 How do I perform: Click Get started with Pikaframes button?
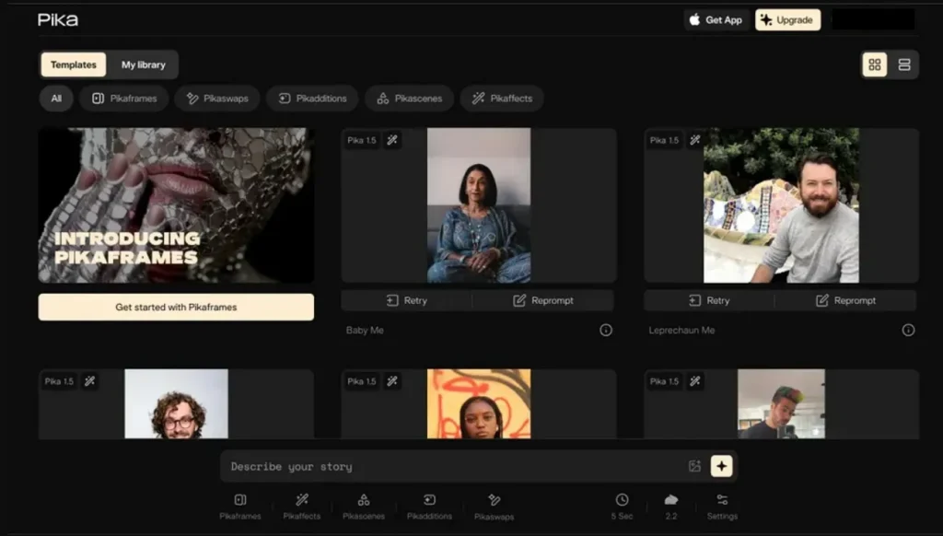pos(176,308)
